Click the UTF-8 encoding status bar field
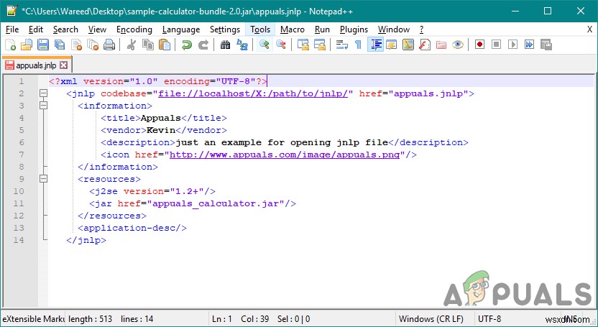598x327 pixels. 489,319
